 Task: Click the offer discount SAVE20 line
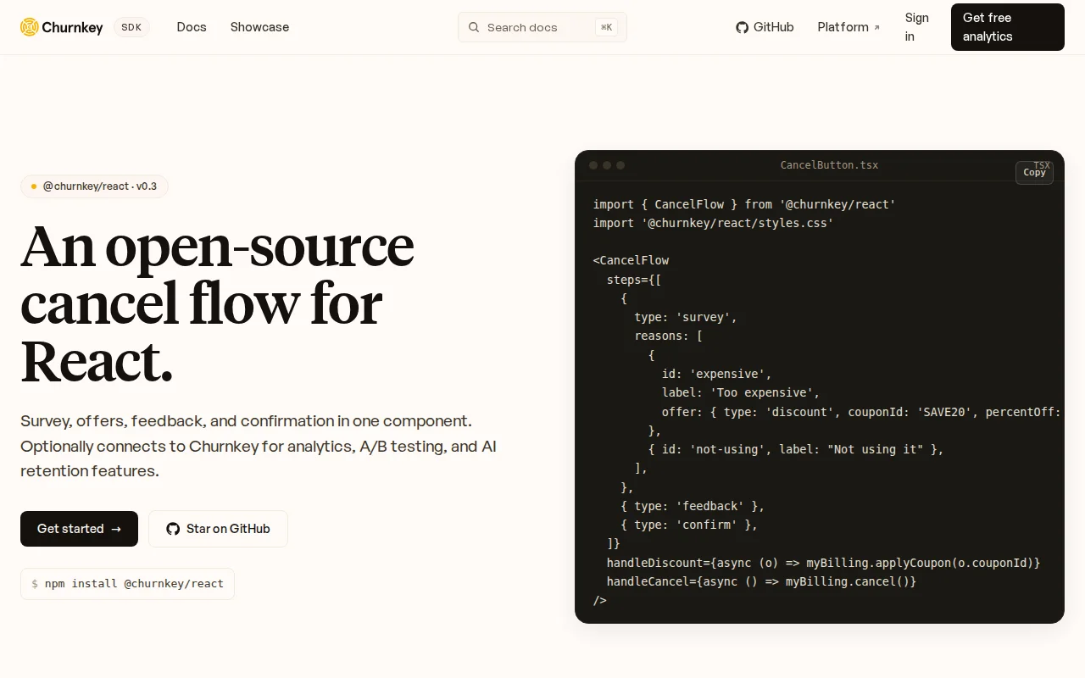click(x=861, y=412)
